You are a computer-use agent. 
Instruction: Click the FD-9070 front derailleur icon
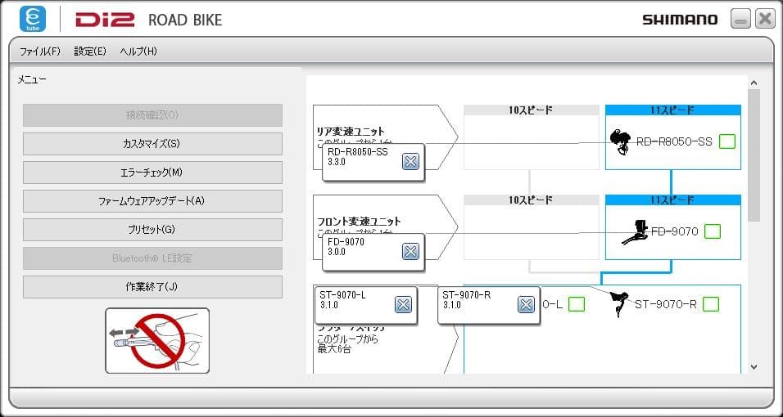(635, 232)
